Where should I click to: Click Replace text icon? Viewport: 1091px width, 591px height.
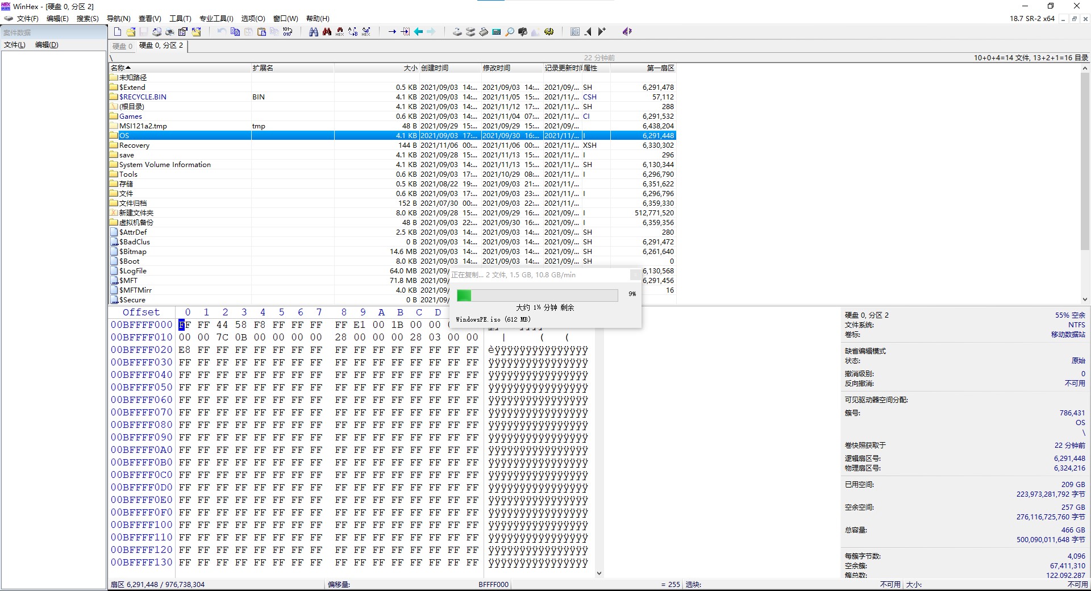coord(353,32)
